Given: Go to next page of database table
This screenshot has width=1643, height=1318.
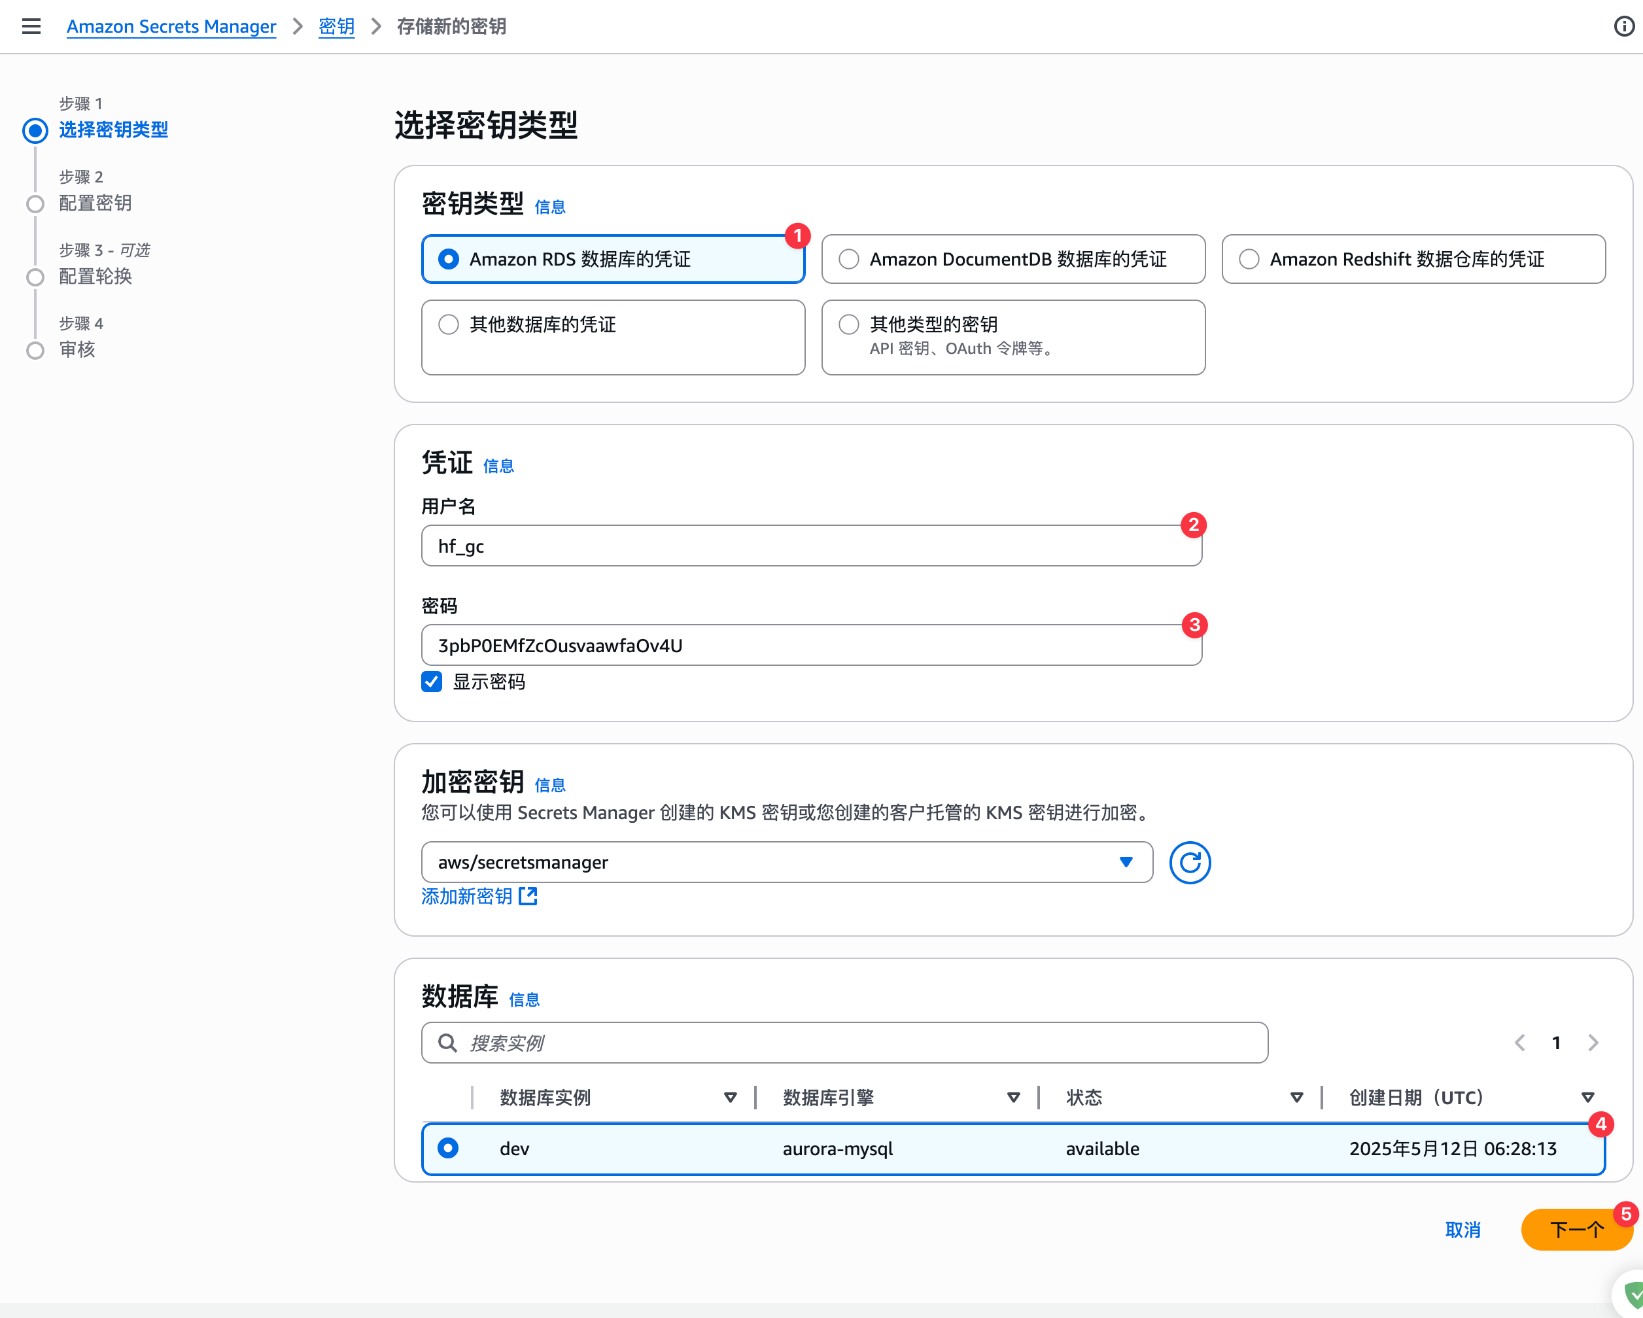Looking at the screenshot, I should 1593,1042.
